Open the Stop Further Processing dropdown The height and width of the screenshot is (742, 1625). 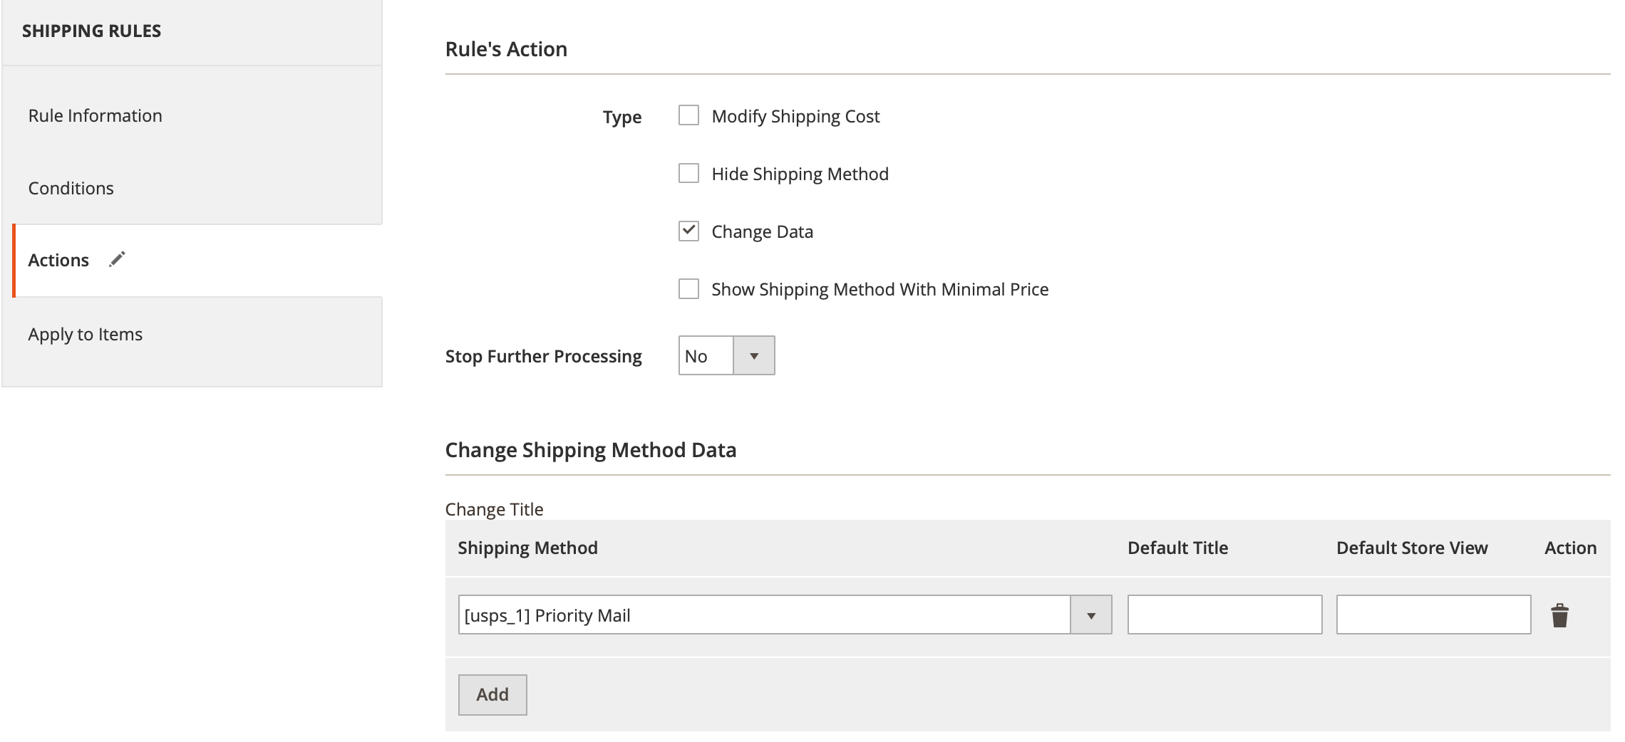pyautogui.click(x=726, y=355)
